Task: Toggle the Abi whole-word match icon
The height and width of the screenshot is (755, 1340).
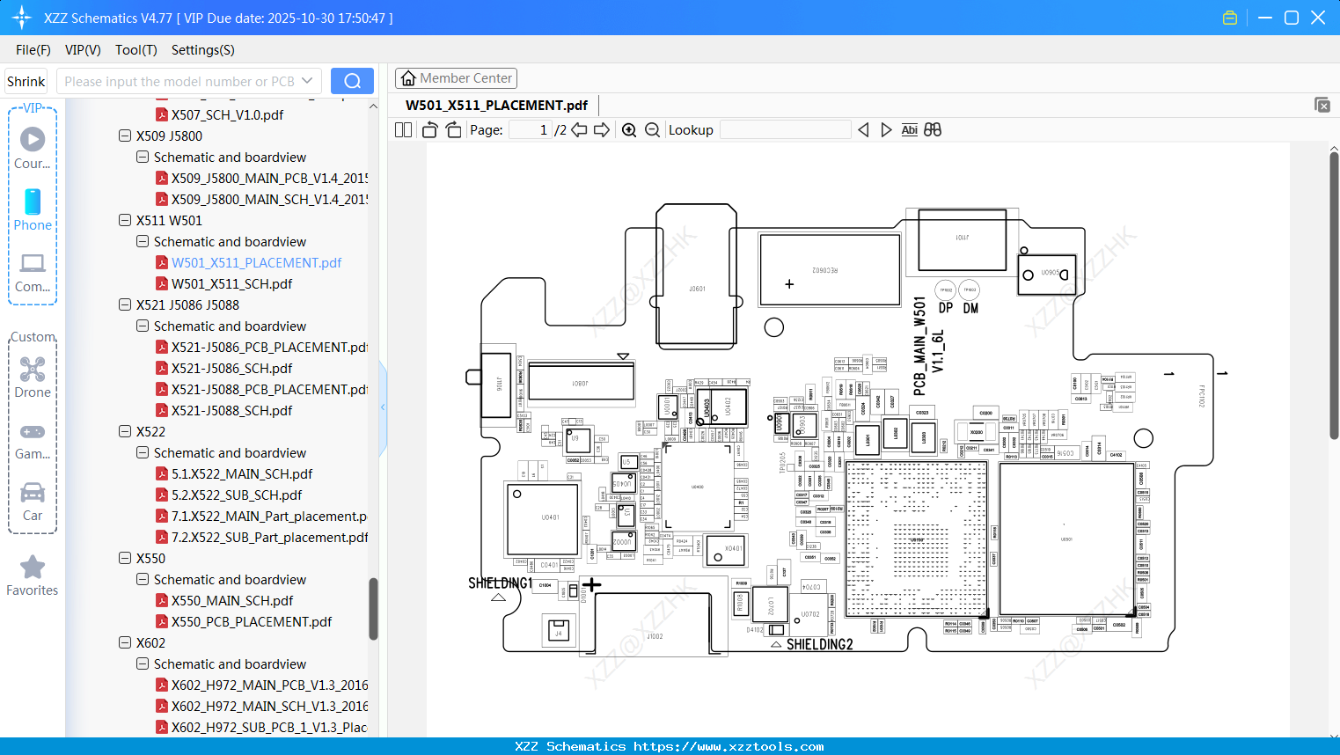Action: pos(910,130)
